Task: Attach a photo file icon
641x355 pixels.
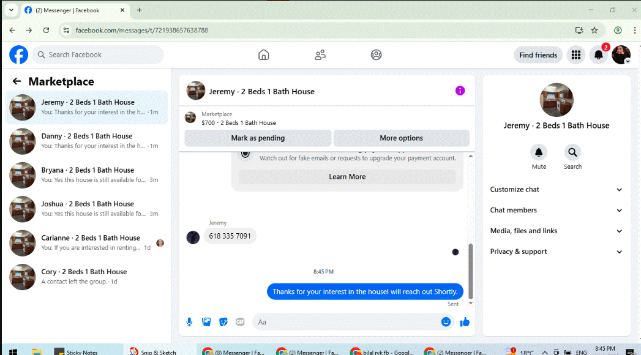Action: pyautogui.click(x=206, y=322)
